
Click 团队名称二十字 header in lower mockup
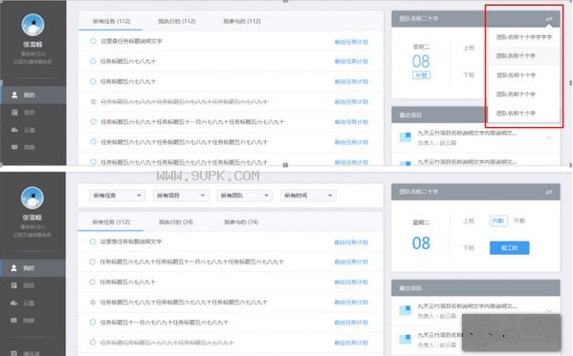(419, 192)
